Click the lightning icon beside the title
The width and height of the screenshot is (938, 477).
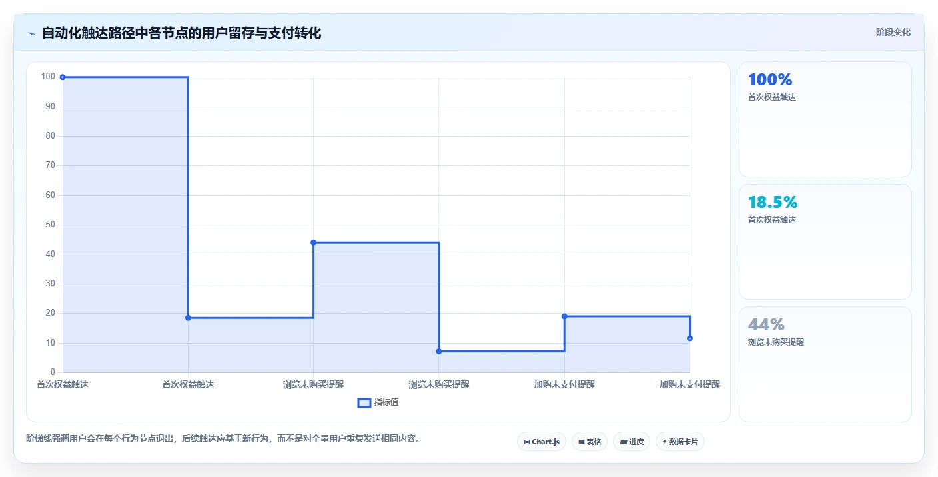click(31, 33)
